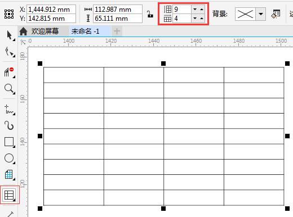This screenshot has width=293, height=217.
Task: Click the top-right selection handle
Action: point(287,64)
